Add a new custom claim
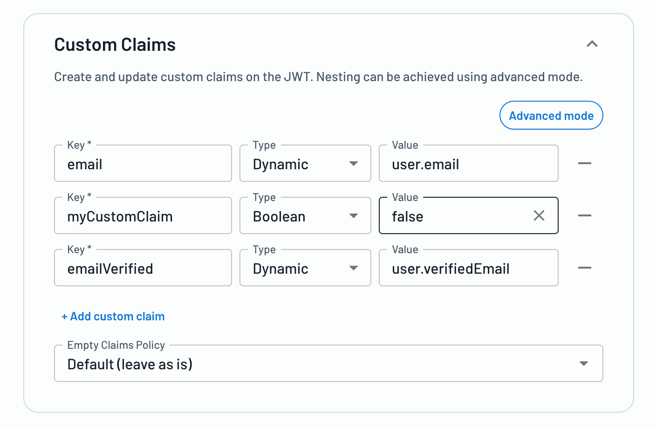 (x=113, y=316)
